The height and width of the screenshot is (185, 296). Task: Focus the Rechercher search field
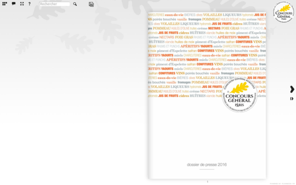(55, 4)
